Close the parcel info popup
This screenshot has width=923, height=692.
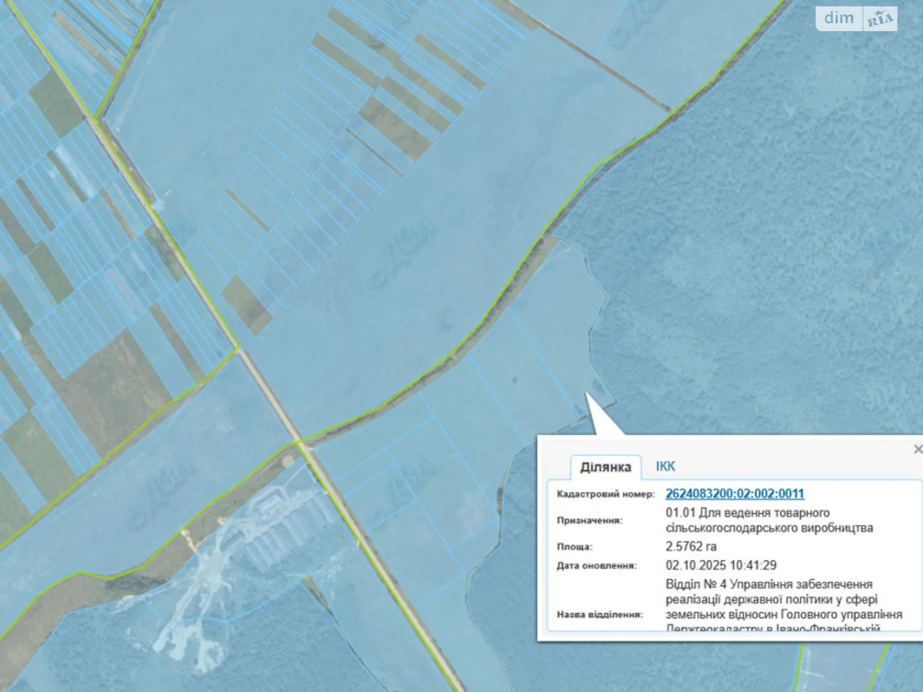(917, 449)
